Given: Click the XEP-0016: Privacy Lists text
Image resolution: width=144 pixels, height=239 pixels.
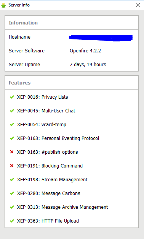Looking at the screenshot, I should pos(42,97).
